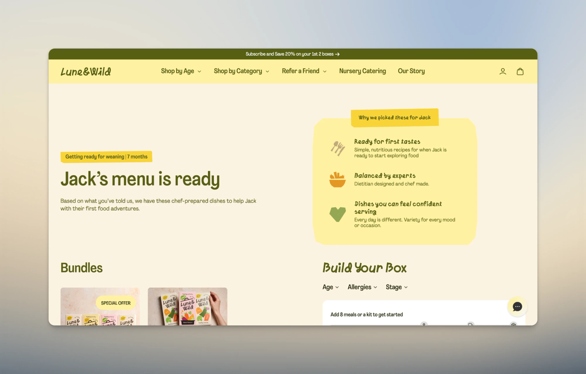The height and width of the screenshot is (374, 586).
Task: Expand the Refer a Friend menu
Action: 304,71
